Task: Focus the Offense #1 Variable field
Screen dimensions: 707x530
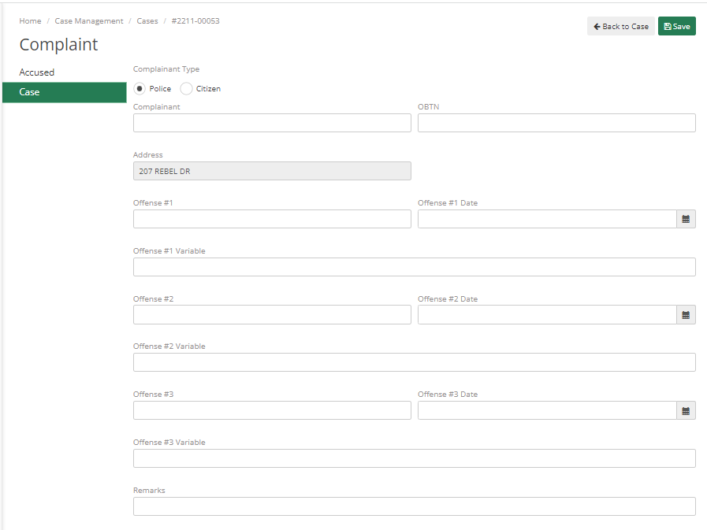Action: pos(415,267)
